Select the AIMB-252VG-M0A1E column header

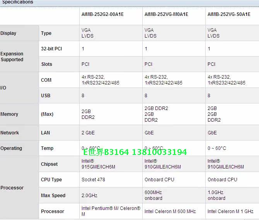(166, 14)
